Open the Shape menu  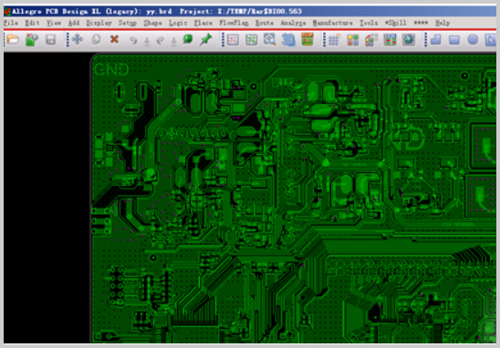[152, 23]
